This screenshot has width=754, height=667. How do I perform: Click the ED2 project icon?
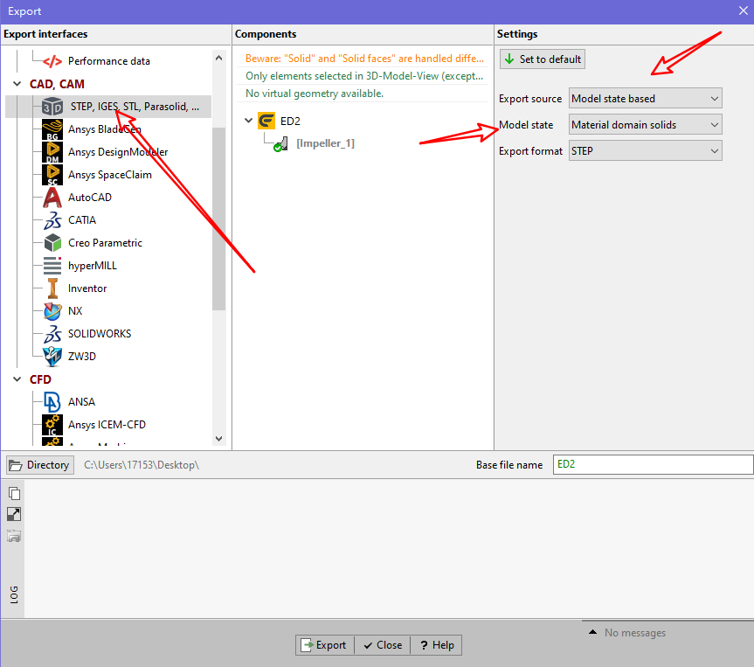pyautogui.click(x=266, y=121)
